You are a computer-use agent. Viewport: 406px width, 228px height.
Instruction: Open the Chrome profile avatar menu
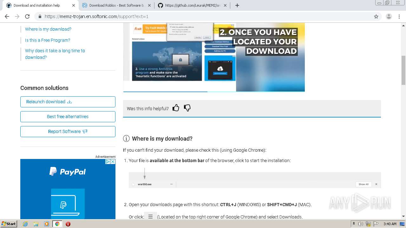tap(389, 16)
